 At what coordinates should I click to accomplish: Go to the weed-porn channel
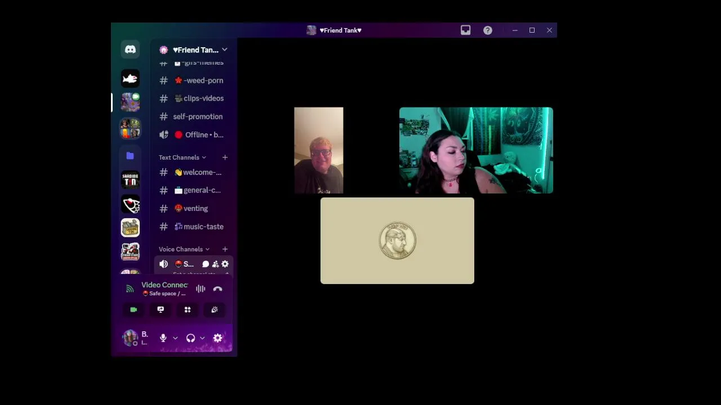tap(193, 80)
